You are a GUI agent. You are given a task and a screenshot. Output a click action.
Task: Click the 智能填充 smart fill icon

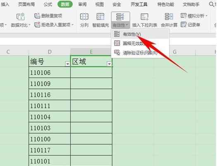click(x=100, y=17)
